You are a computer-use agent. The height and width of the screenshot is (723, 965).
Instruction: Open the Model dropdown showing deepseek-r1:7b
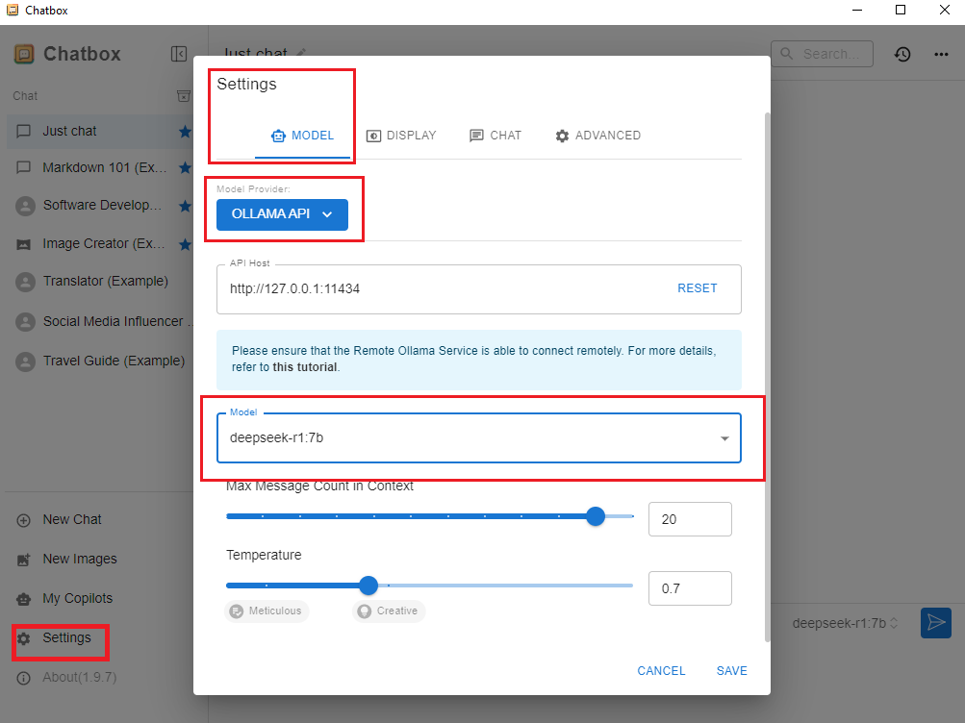pos(479,438)
